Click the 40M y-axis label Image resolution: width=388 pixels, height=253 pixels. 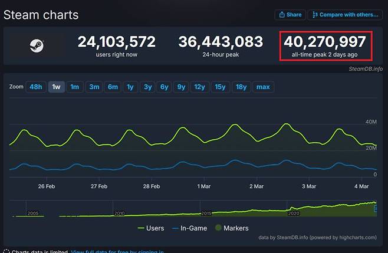click(x=371, y=122)
